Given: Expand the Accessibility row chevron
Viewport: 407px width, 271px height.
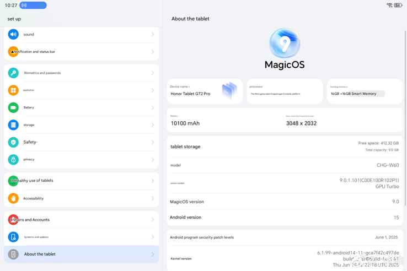Looking at the screenshot, I should (152, 198).
